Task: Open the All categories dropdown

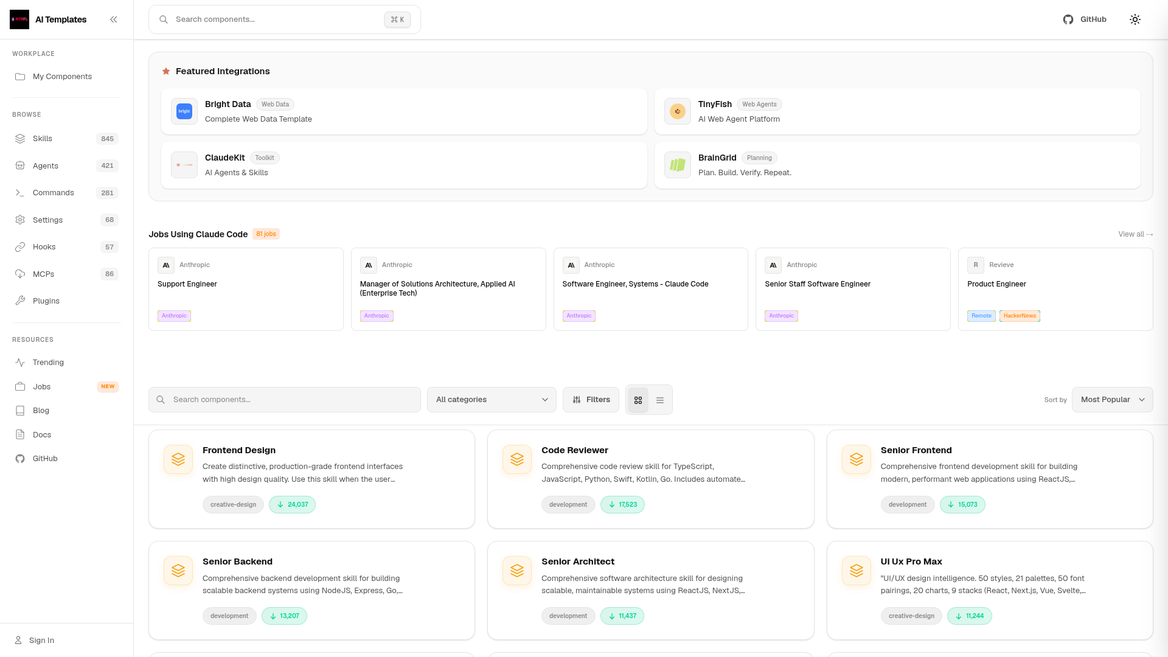Action: (x=492, y=400)
